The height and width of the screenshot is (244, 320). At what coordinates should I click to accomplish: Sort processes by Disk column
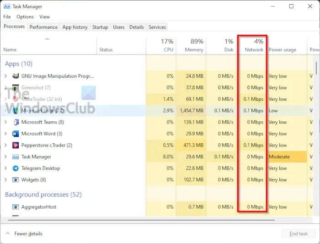point(221,46)
